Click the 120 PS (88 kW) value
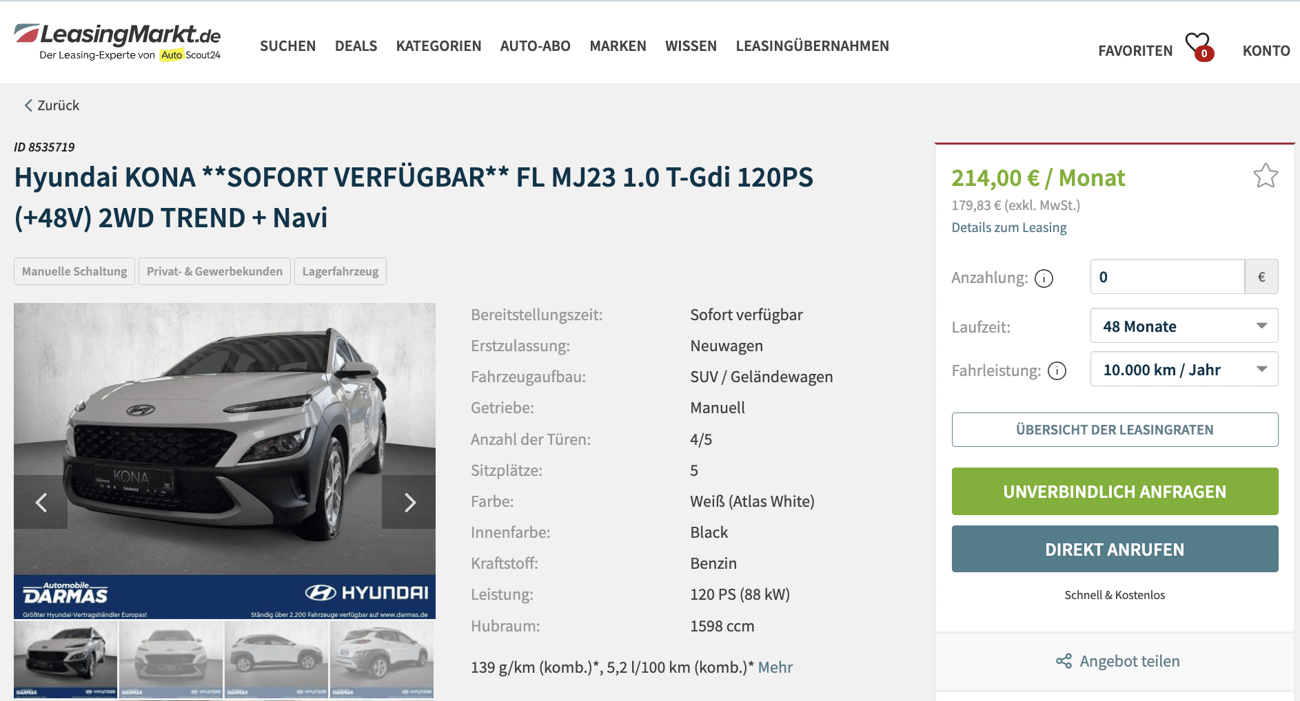Viewport: 1300px width, 701px height. tap(740, 594)
